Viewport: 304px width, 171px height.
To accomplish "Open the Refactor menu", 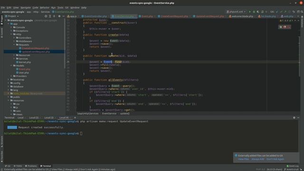I will point(45,8).
